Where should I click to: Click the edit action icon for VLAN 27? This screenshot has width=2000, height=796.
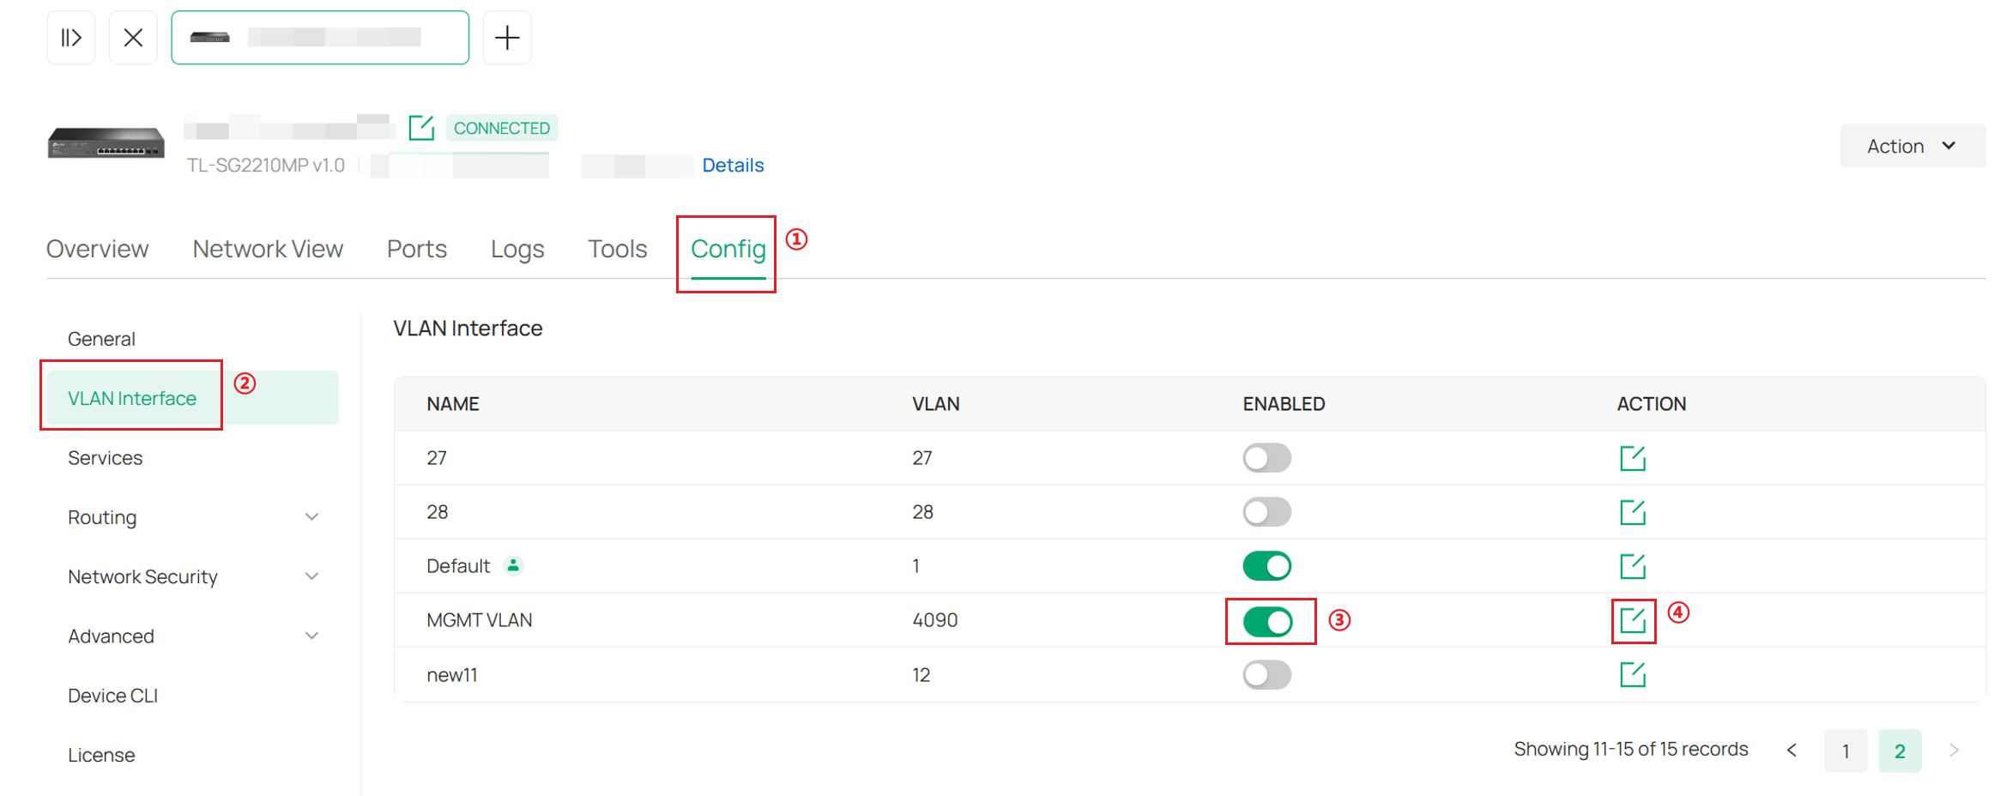[1633, 457]
